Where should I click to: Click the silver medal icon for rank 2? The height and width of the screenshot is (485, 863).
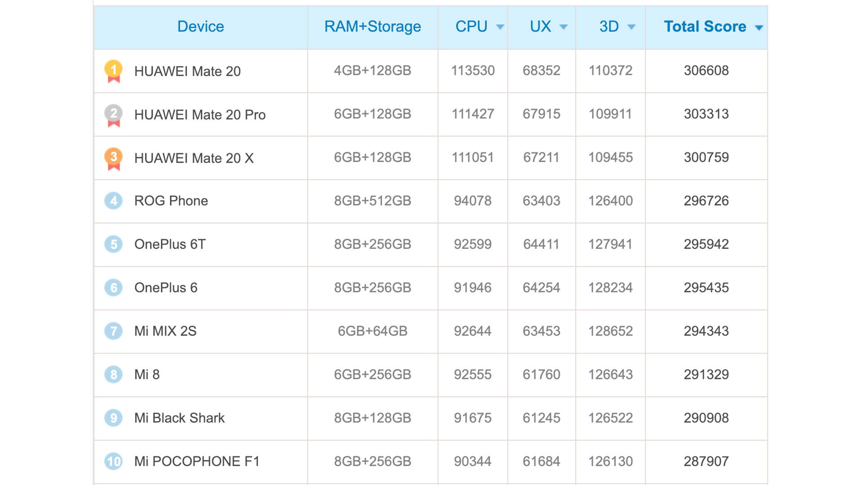113,113
